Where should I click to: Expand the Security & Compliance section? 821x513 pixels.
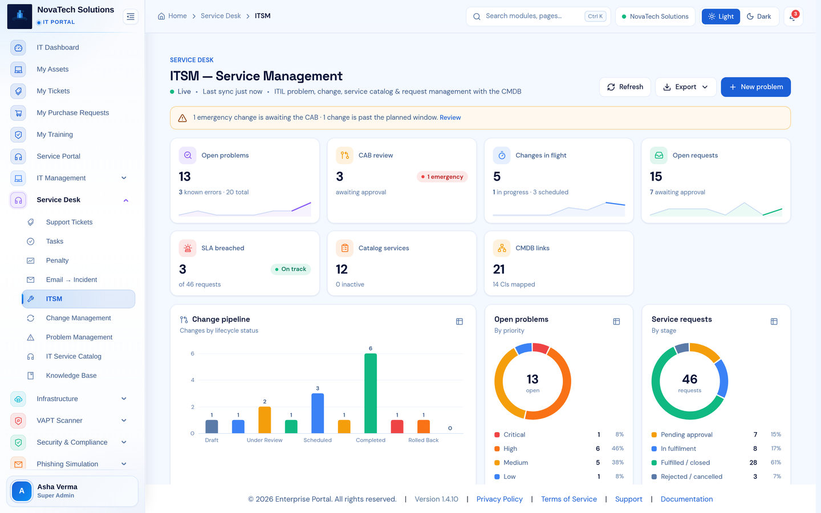[124, 442]
